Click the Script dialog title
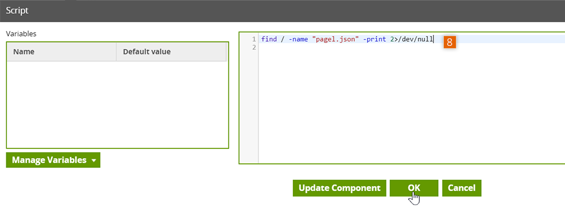This screenshot has width=565, height=216. click(x=17, y=10)
